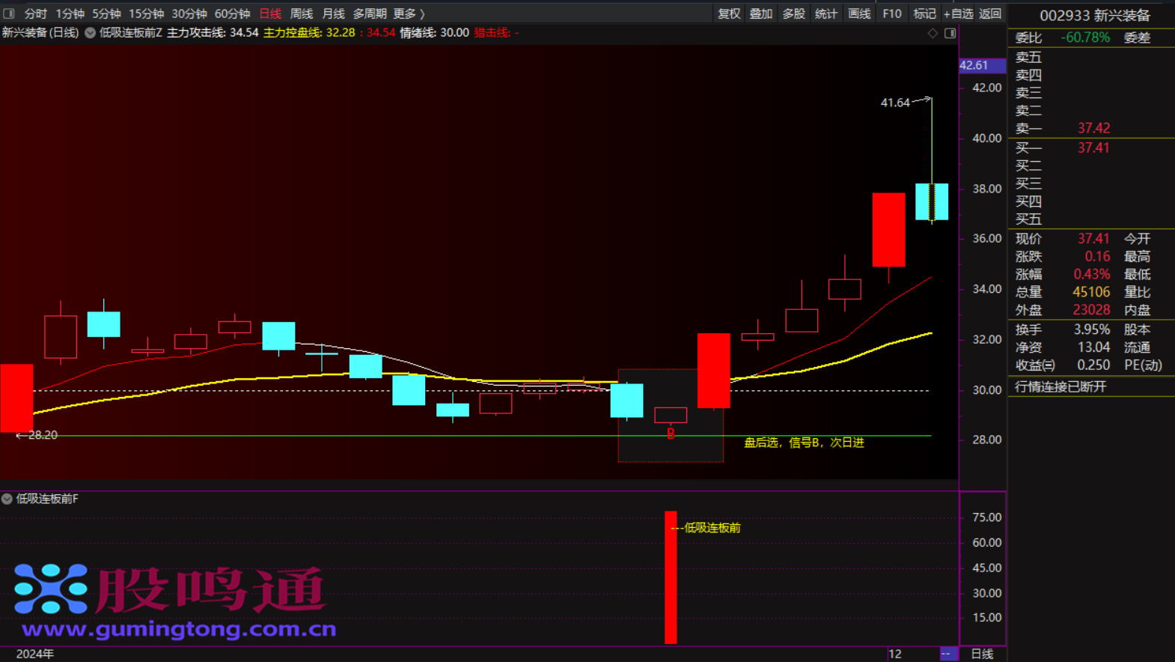Toggle the left sidebar panel icon
The image size is (1175, 662).
pos(9,13)
